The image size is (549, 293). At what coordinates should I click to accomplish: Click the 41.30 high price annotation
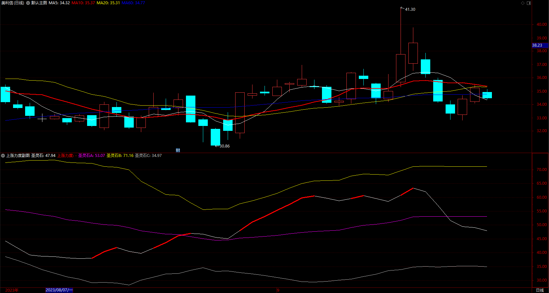point(410,9)
